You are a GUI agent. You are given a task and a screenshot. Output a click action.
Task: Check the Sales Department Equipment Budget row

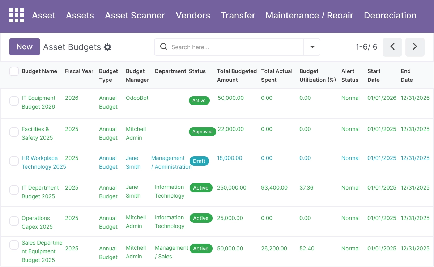click(x=14, y=245)
